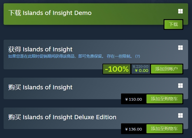Add the ¥110.00 Islands of Insight to cart

tap(164, 99)
